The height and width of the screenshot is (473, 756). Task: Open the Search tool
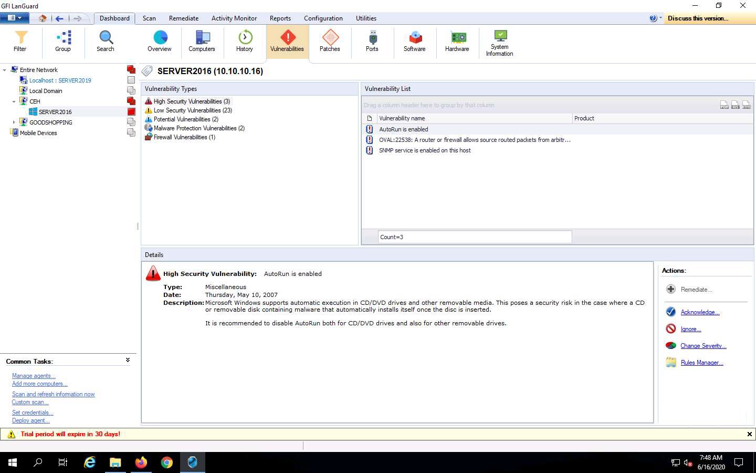pyautogui.click(x=106, y=41)
